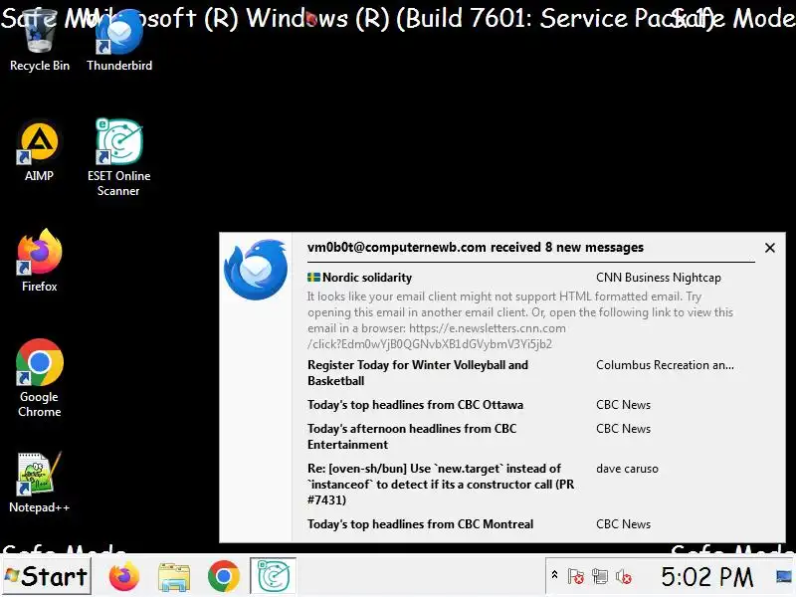
Task: Select the Firefox desktop shortcut
Action: [39, 261]
